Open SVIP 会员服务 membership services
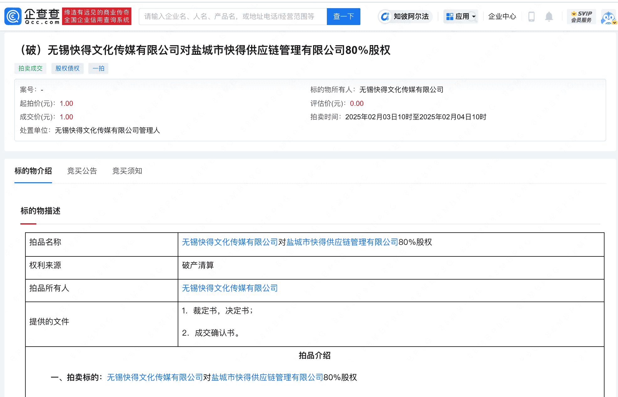The height and width of the screenshot is (397, 618). tap(581, 16)
